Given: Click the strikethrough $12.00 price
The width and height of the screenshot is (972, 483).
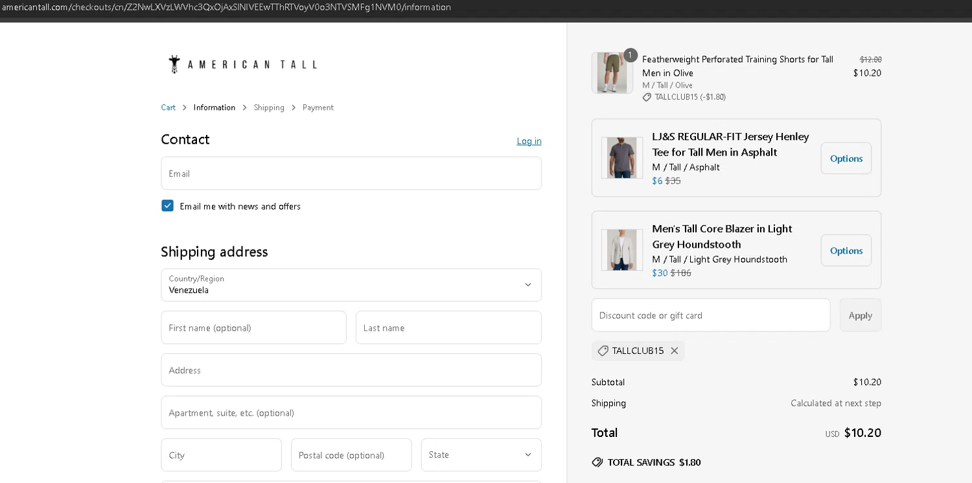Looking at the screenshot, I should [870, 60].
